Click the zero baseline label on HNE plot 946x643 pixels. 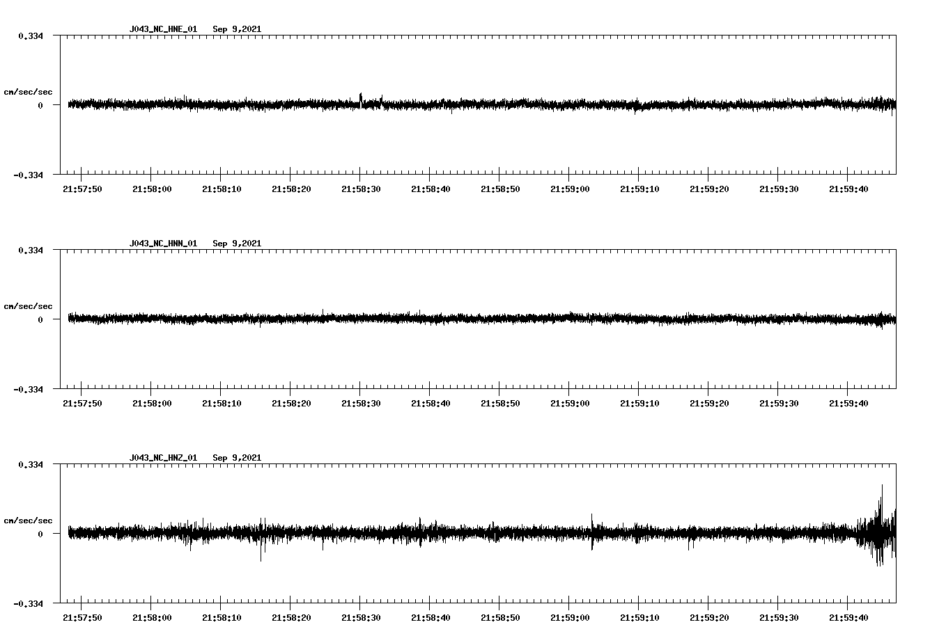point(40,106)
